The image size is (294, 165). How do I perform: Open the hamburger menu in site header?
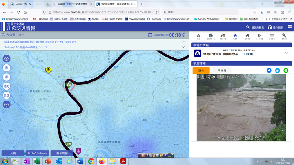tap(290, 27)
